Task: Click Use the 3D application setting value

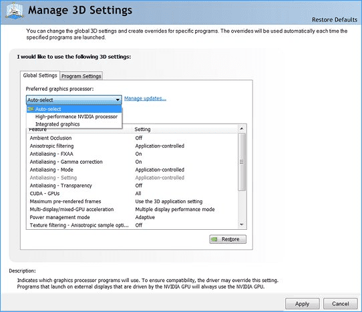Action: [169, 202]
